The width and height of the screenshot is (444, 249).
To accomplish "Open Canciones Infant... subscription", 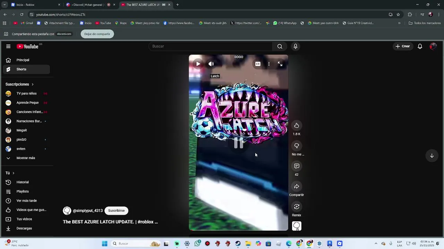I will click(x=26, y=112).
